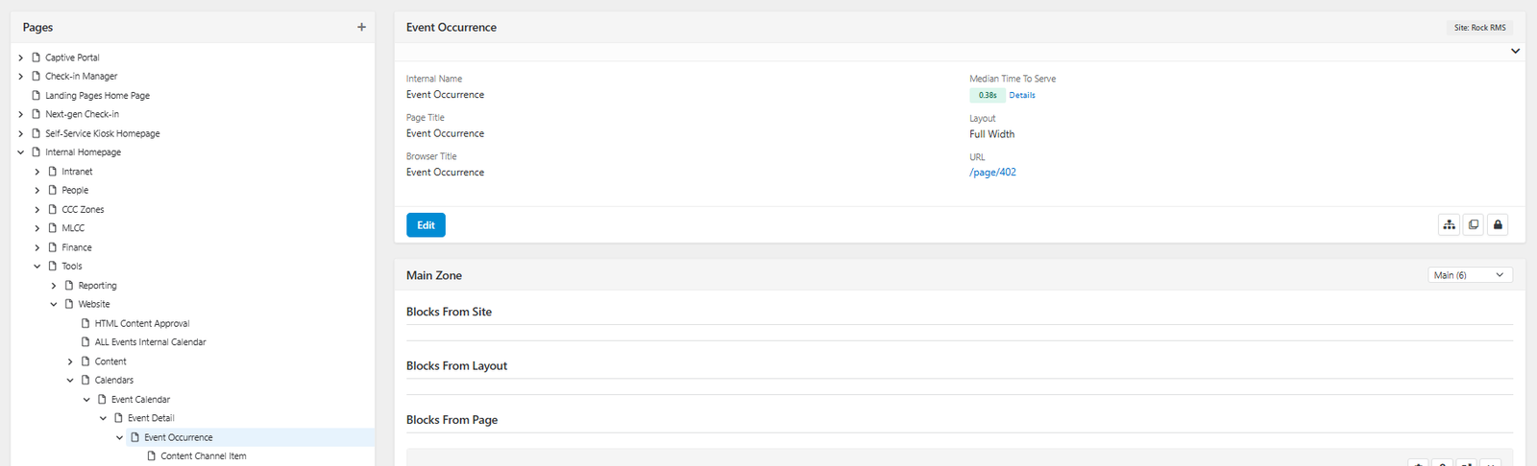Collapse the Event Calendar tree node
1537x466 pixels.
point(86,399)
